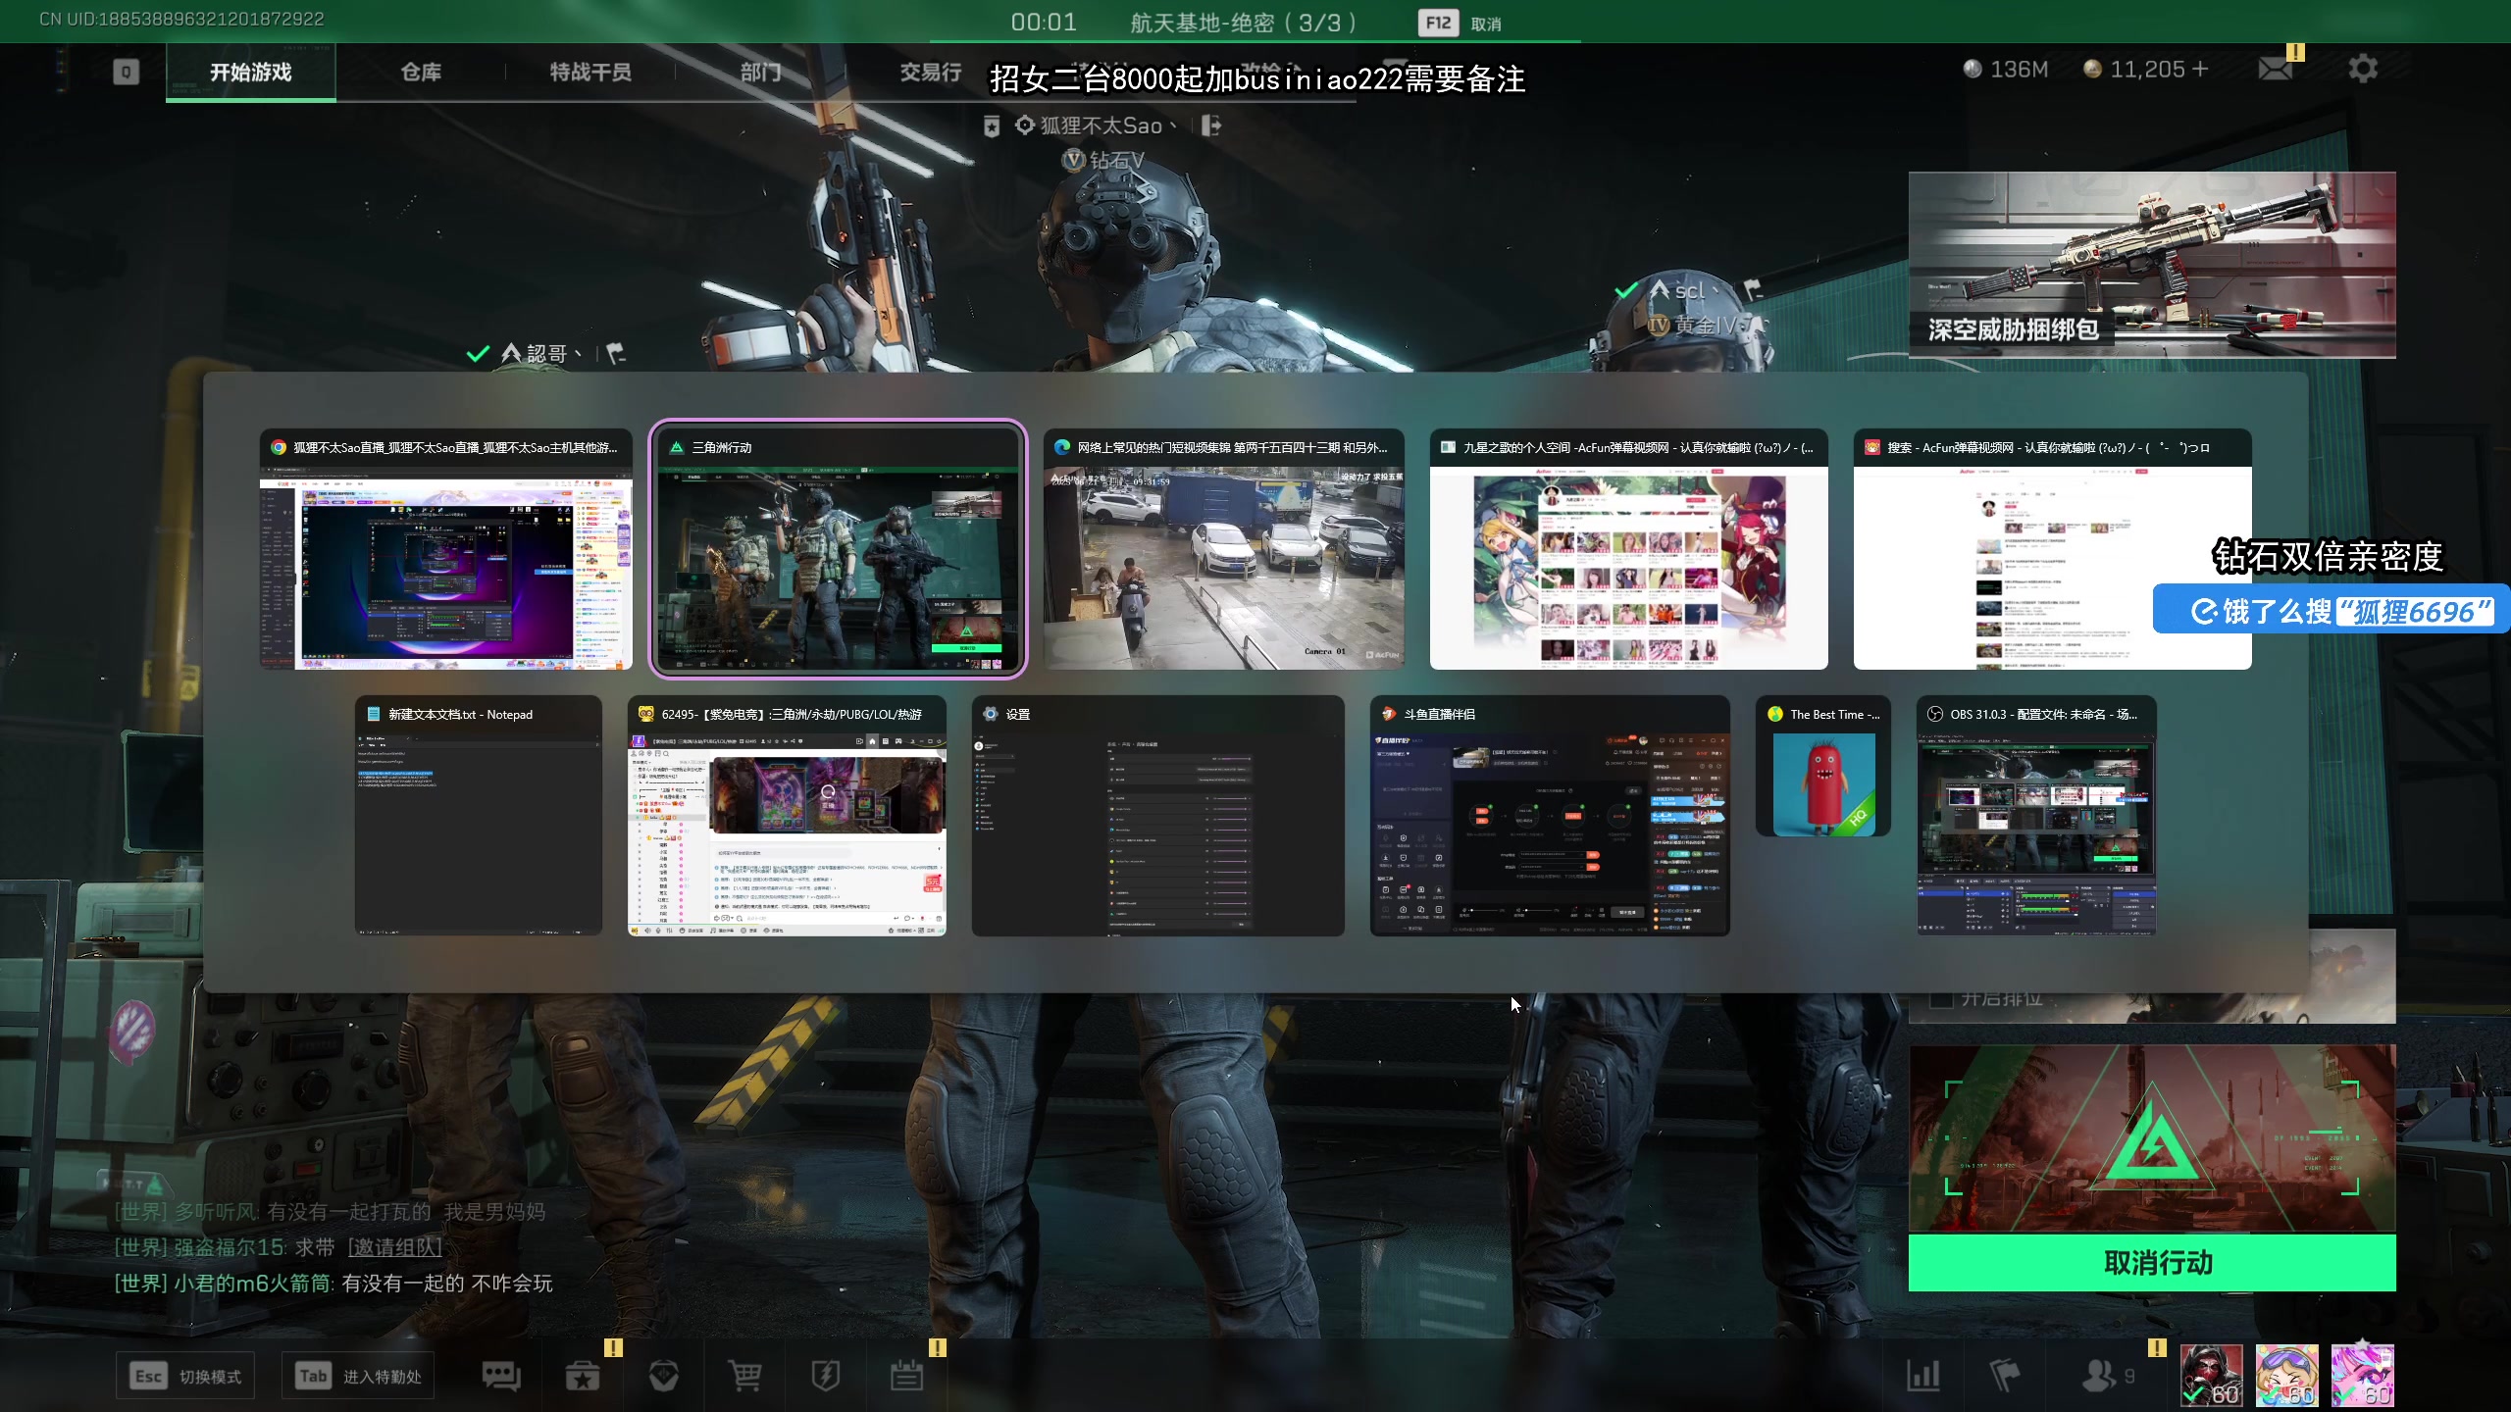Click the 邀请组队 link in world chat
The image size is (2511, 1412).
394,1247
